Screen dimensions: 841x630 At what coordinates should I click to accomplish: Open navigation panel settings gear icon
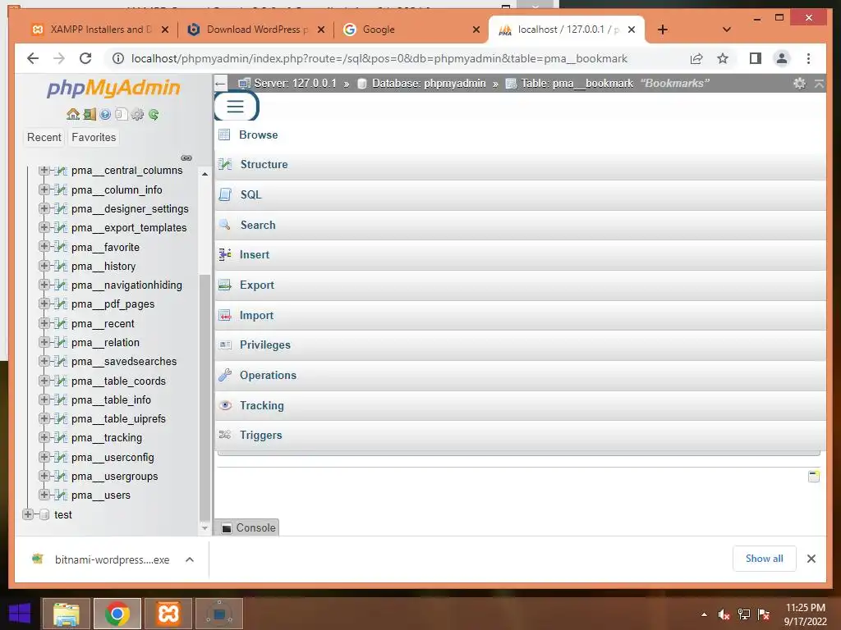137,114
